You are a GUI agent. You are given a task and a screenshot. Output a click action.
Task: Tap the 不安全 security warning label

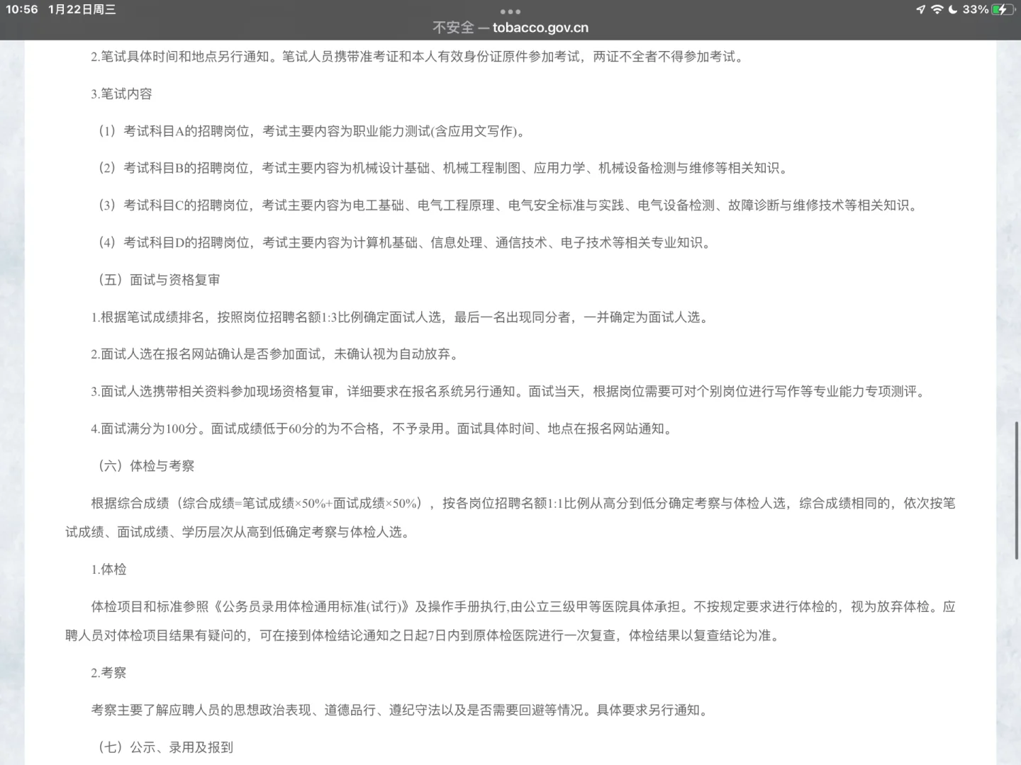tap(453, 28)
